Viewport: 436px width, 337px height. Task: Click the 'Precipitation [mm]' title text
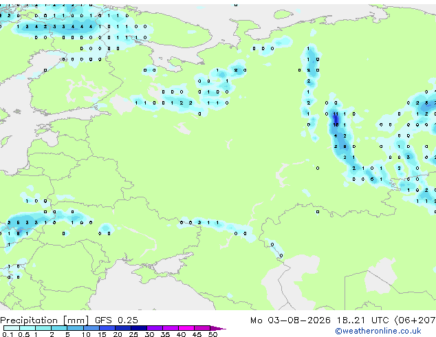pyautogui.click(x=44, y=320)
